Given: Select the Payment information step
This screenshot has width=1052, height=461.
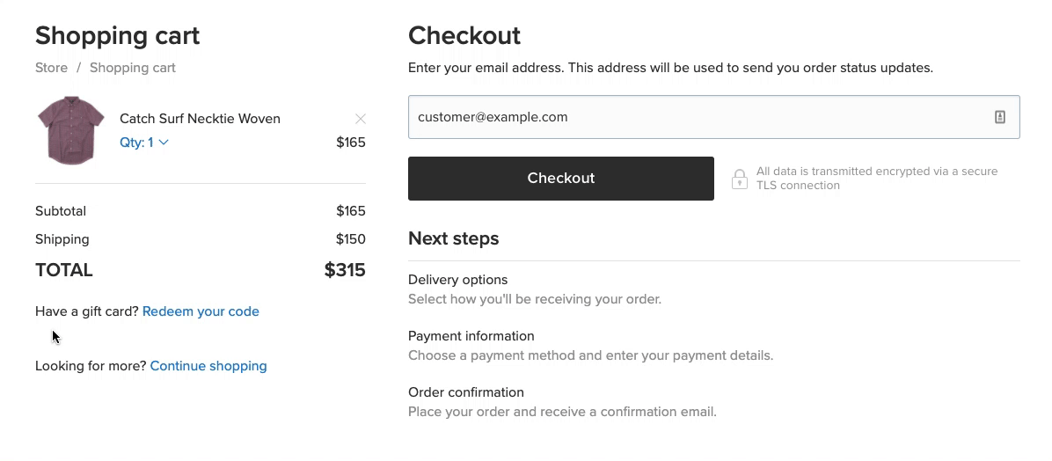Looking at the screenshot, I should click(471, 336).
